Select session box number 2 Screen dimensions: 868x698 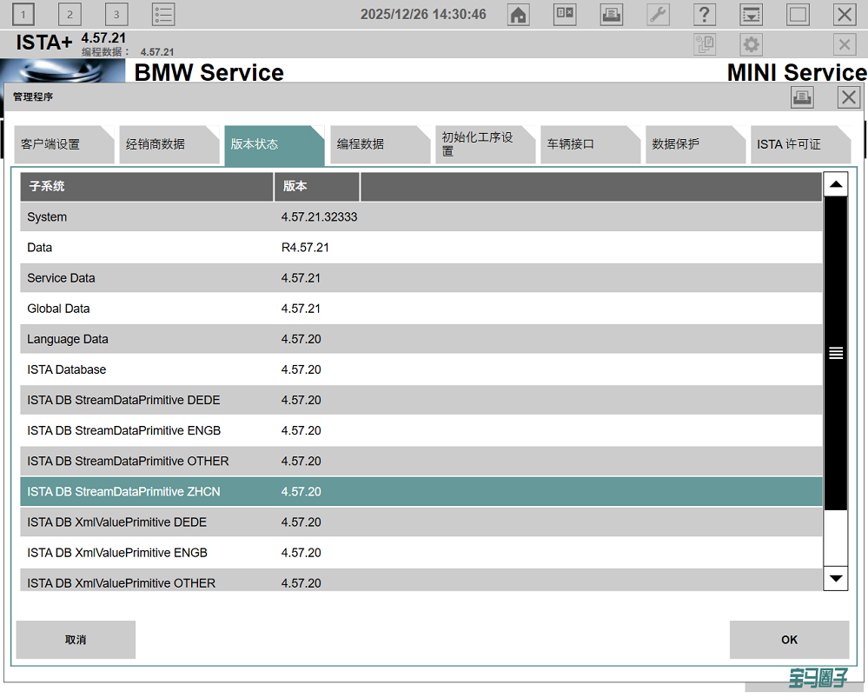tap(70, 15)
